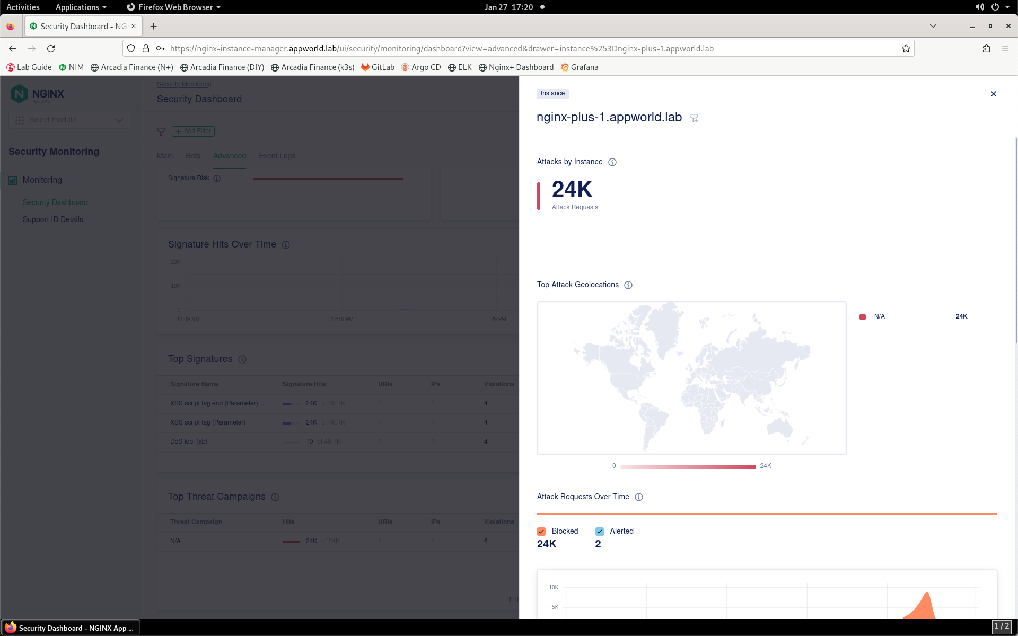Open the Firefox extensions icon

click(986, 49)
